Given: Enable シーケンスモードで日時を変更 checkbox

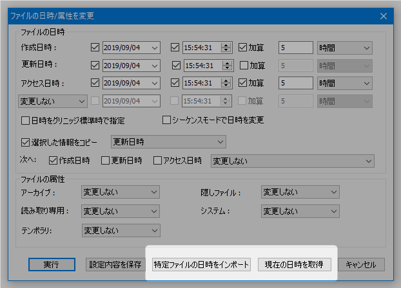Looking at the screenshot, I should pyautogui.click(x=166, y=120).
